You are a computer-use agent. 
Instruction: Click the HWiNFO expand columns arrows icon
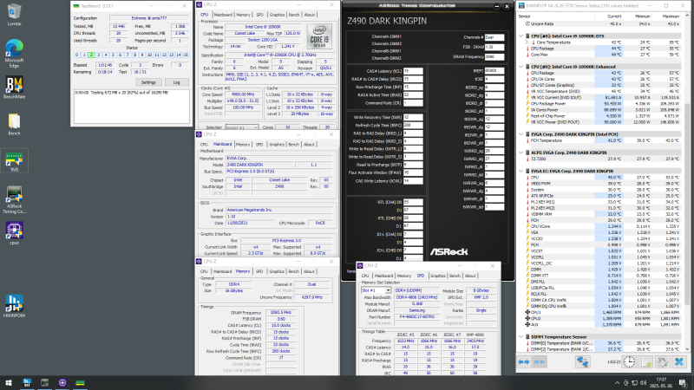pyautogui.click(x=524, y=362)
